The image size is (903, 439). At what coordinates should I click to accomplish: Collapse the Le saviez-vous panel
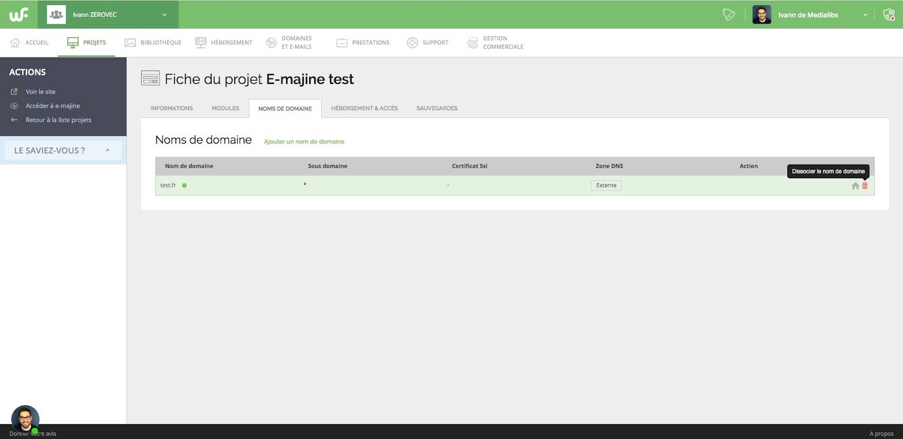tap(107, 150)
